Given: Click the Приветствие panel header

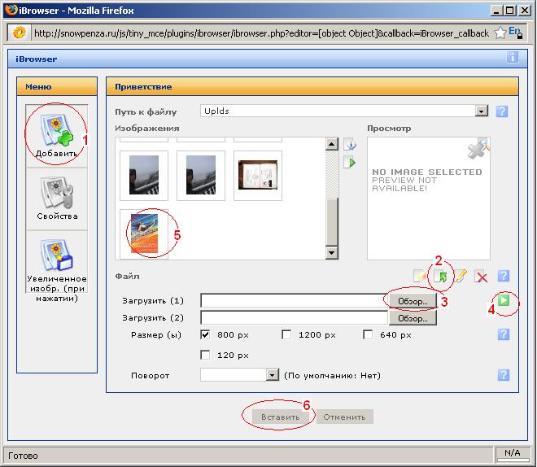Looking at the screenshot, I should (312, 86).
